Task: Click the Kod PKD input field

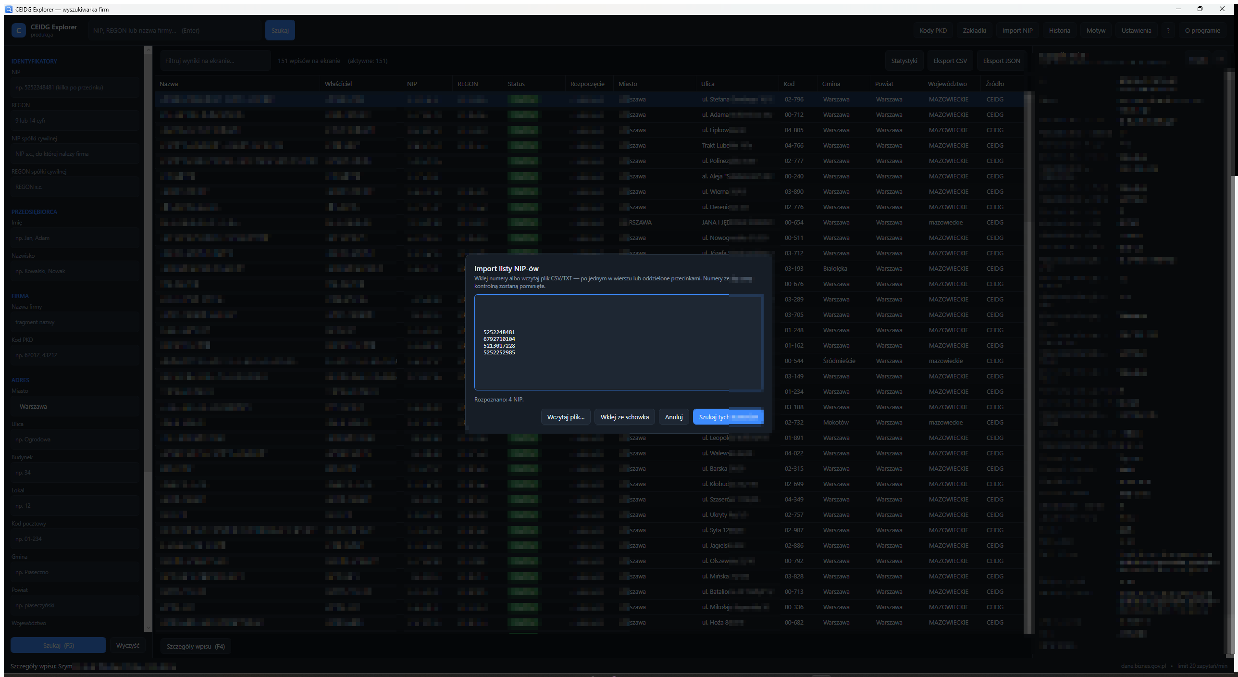Action: [75, 355]
